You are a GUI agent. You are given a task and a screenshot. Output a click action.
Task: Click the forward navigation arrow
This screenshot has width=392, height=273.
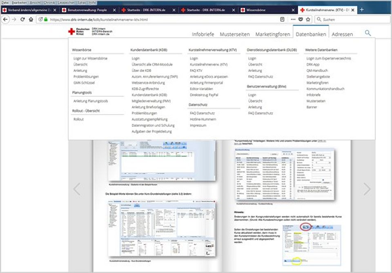[13, 19]
